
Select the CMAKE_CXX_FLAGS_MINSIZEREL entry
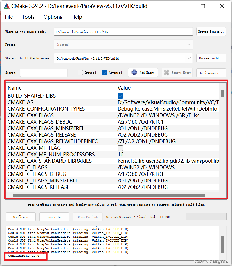coord(46,129)
